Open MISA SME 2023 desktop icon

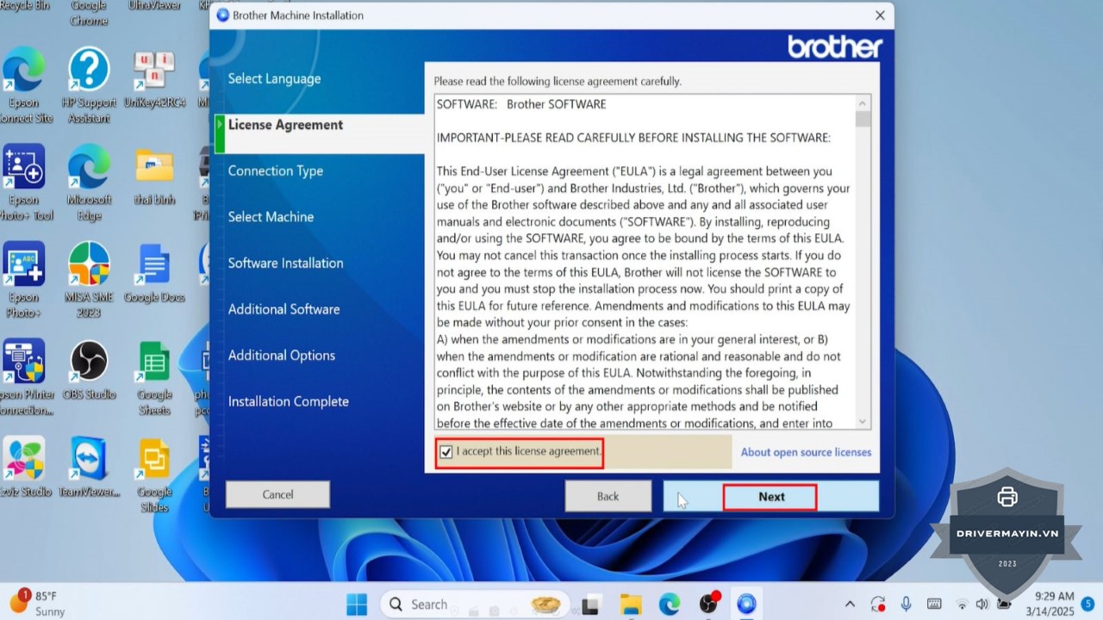89,263
